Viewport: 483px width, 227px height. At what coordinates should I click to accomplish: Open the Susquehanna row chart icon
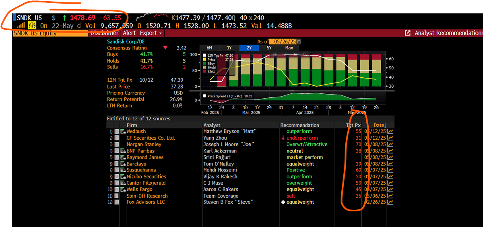click(390, 170)
